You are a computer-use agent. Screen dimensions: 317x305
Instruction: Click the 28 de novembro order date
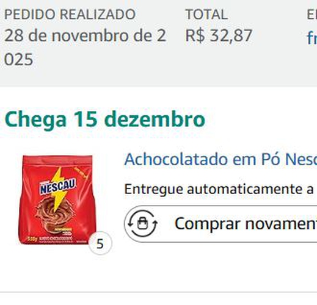86,35
